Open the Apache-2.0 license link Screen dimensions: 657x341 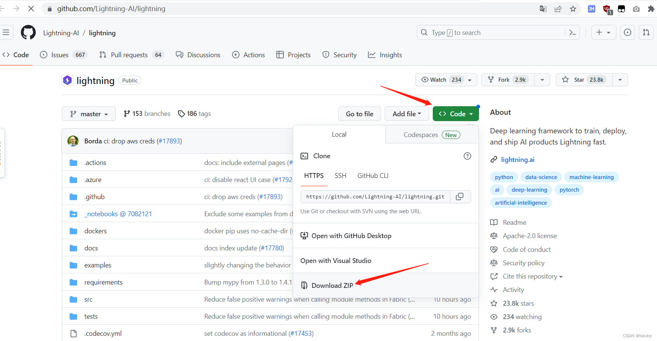click(x=530, y=236)
